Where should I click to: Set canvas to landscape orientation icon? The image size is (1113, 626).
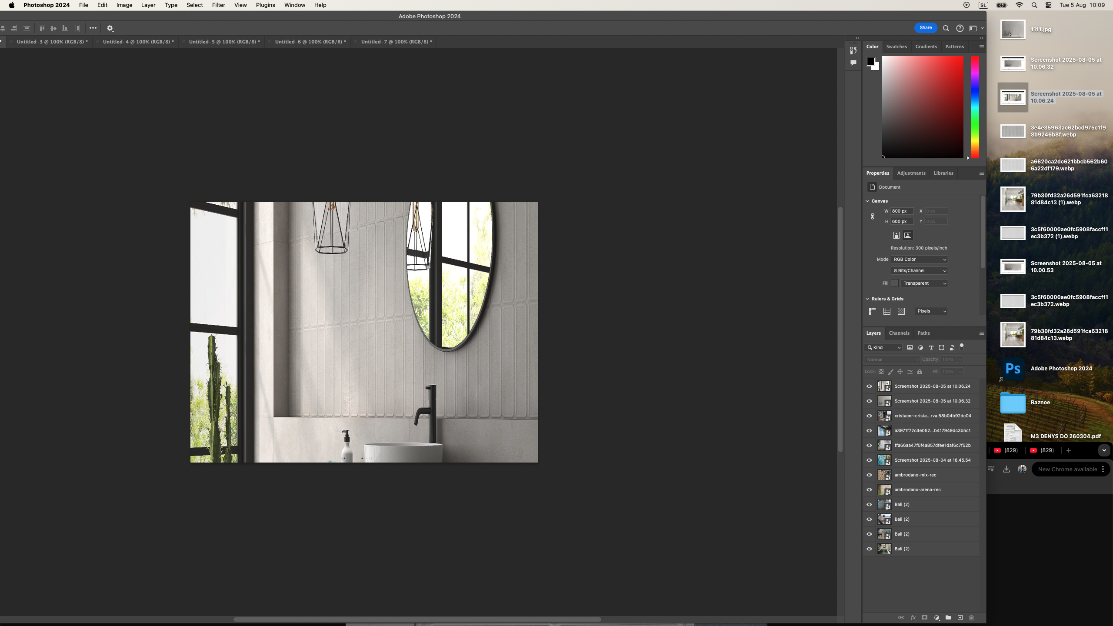tap(908, 235)
